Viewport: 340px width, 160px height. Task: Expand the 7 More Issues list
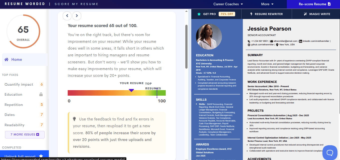tap(25, 134)
